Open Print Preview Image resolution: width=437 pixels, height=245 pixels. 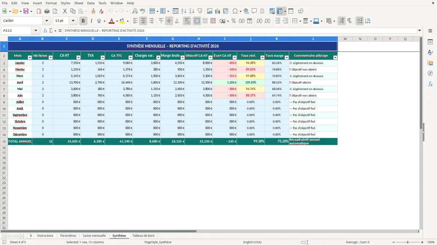coord(55,11)
